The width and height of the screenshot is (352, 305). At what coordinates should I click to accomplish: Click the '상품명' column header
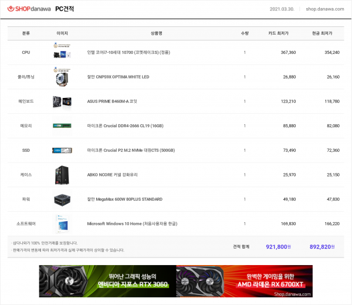(x=156, y=33)
